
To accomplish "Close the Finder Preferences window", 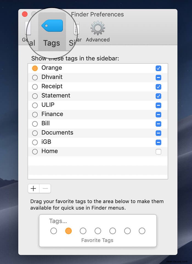I will (25, 14).
